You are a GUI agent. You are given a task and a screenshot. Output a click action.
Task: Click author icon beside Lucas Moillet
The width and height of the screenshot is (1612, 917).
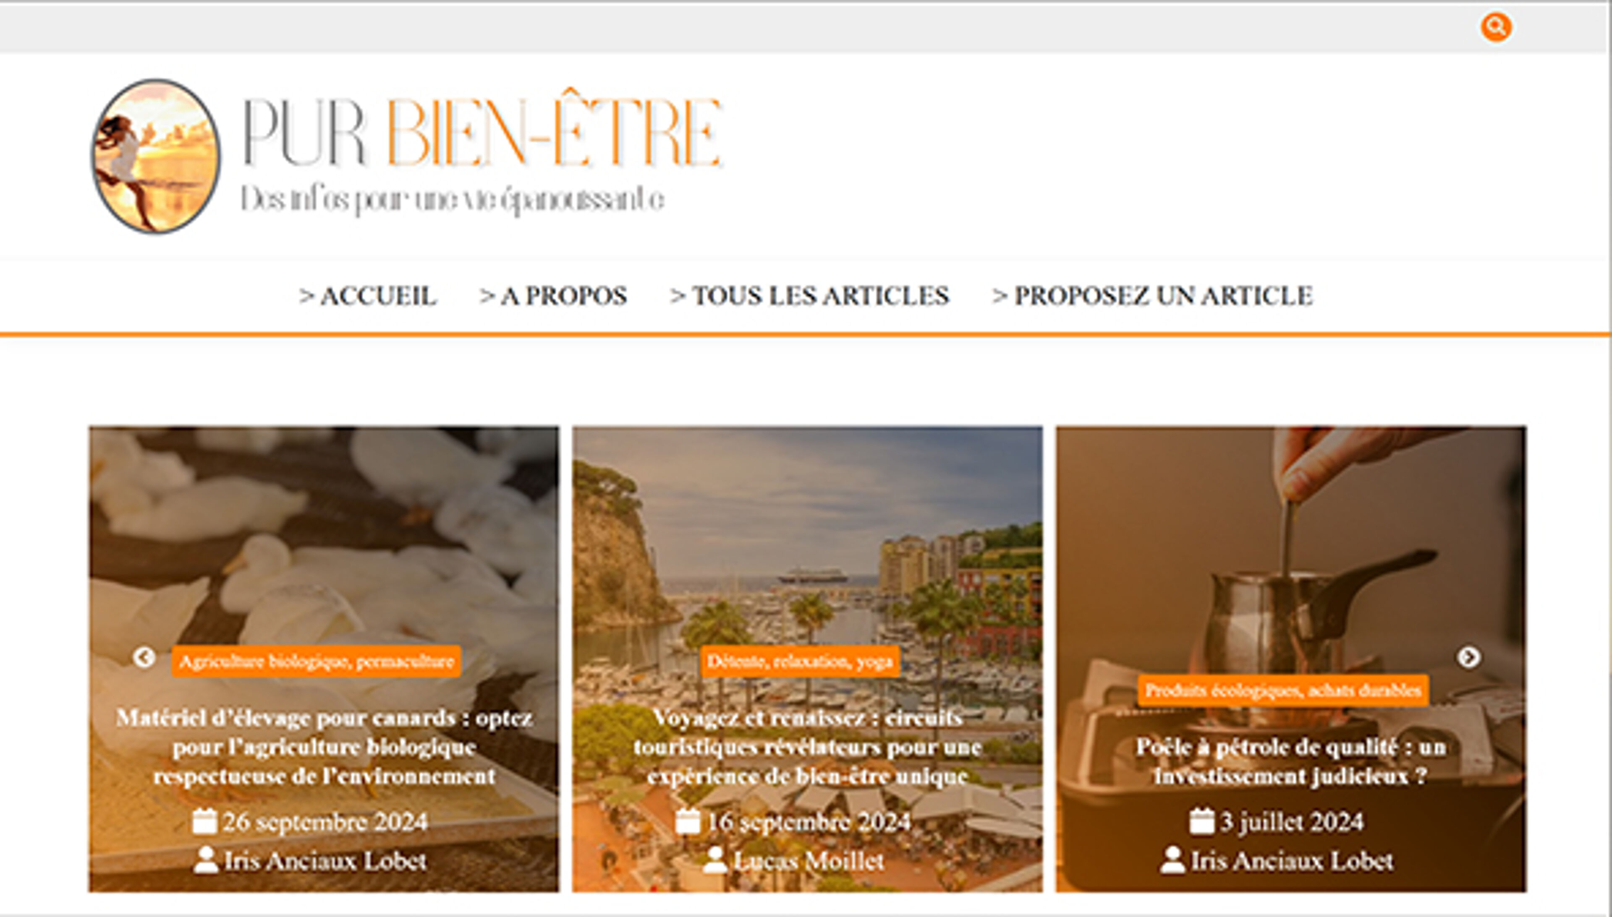pyautogui.click(x=714, y=860)
